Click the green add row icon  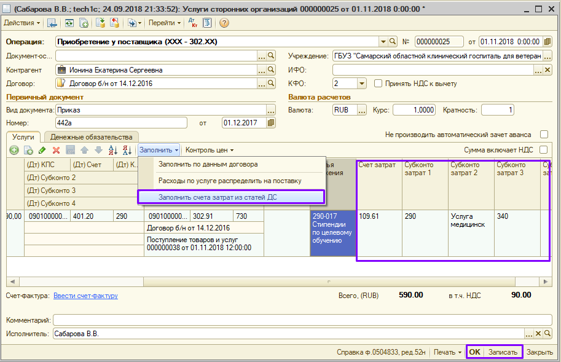point(14,150)
